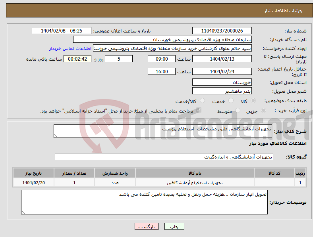Click the label طبقه بندی موضوعی

click(286, 101)
